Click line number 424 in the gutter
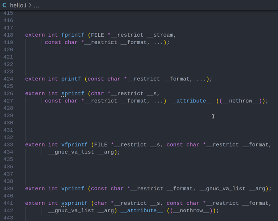 (8, 79)
